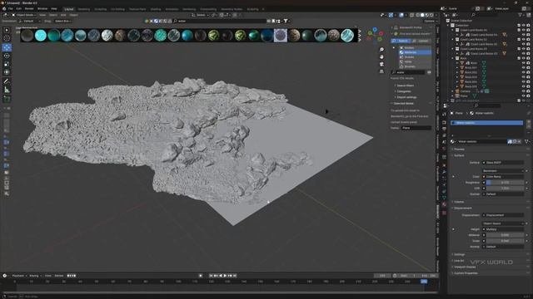The height and width of the screenshot is (299, 533).
Task: Open the File menu
Action: 11,9
